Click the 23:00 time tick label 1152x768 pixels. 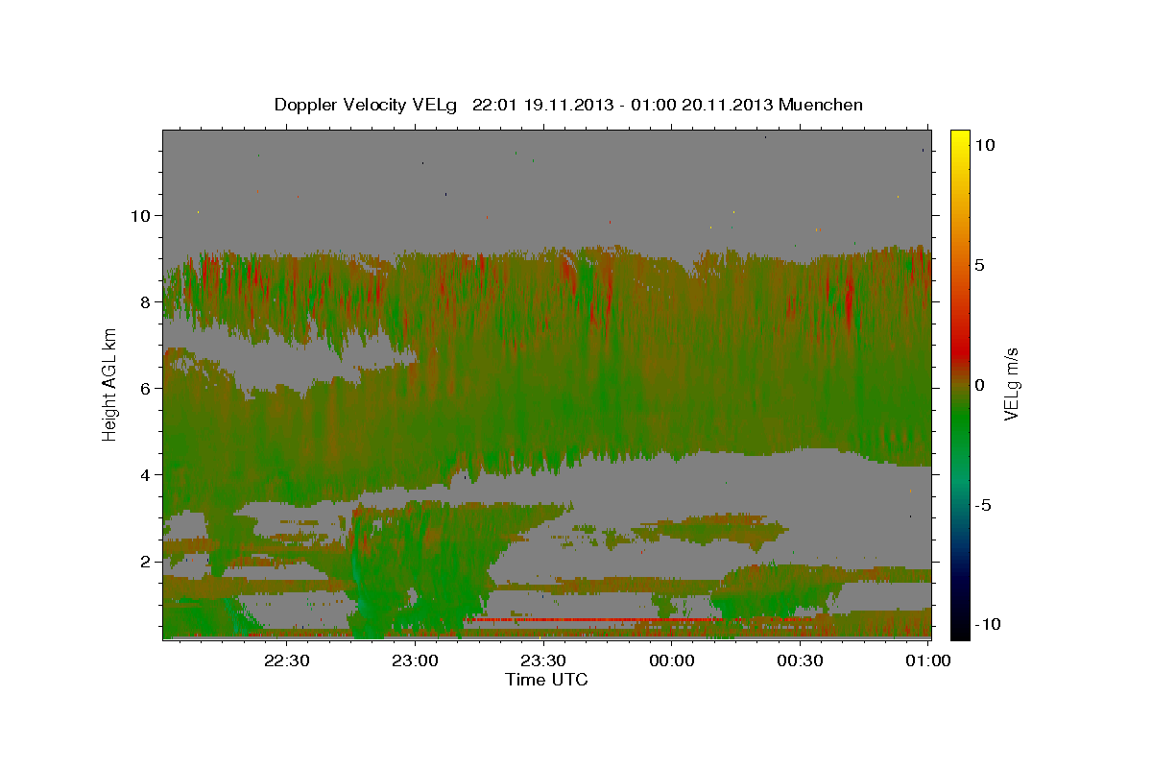(x=417, y=660)
